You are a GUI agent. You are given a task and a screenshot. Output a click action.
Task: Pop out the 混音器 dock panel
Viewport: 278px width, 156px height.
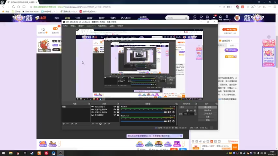[x=177, y=104]
